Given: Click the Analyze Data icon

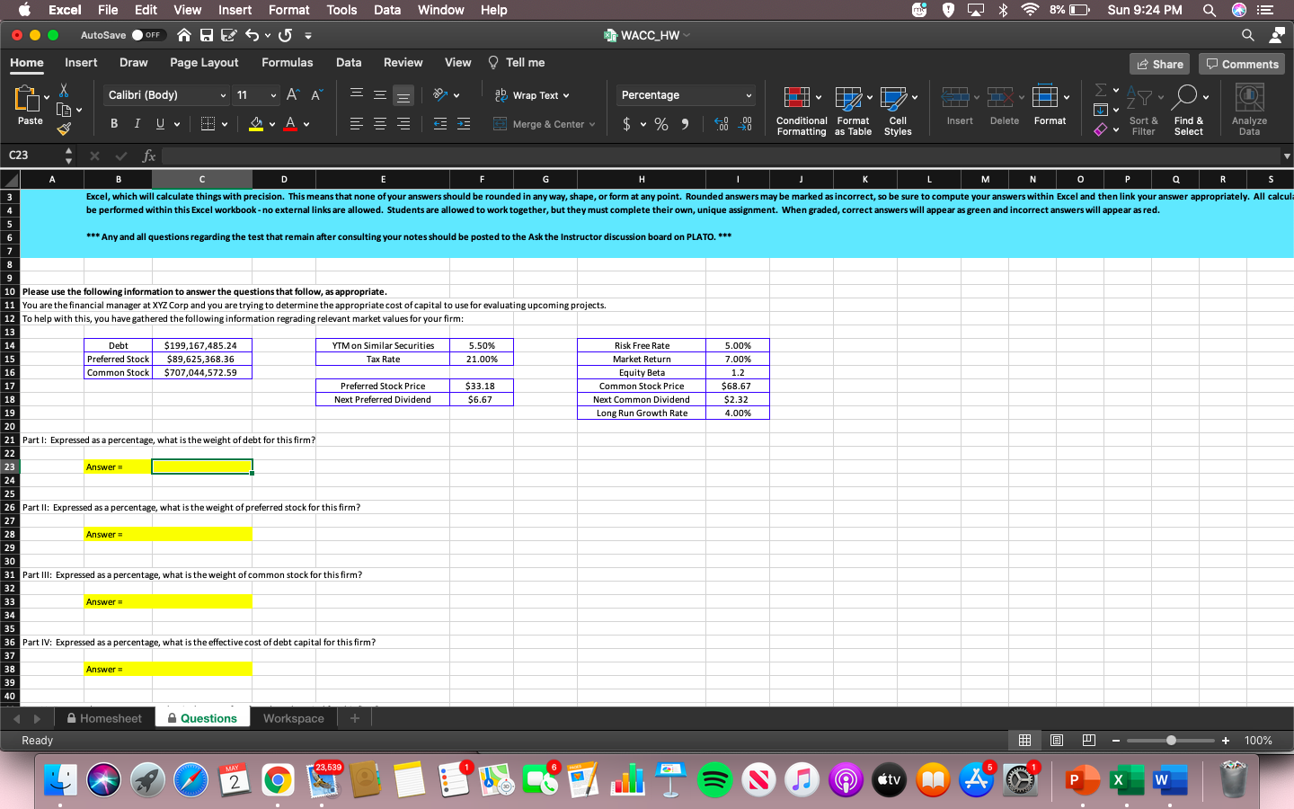Looking at the screenshot, I should (x=1249, y=108).
